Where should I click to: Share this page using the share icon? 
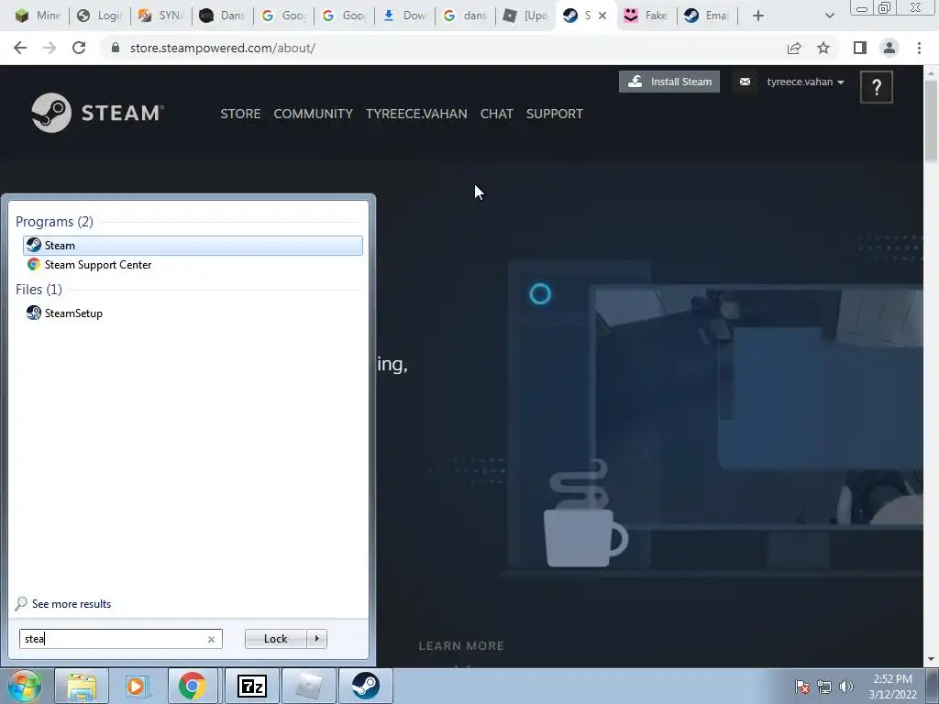click(x=794, y=48)
